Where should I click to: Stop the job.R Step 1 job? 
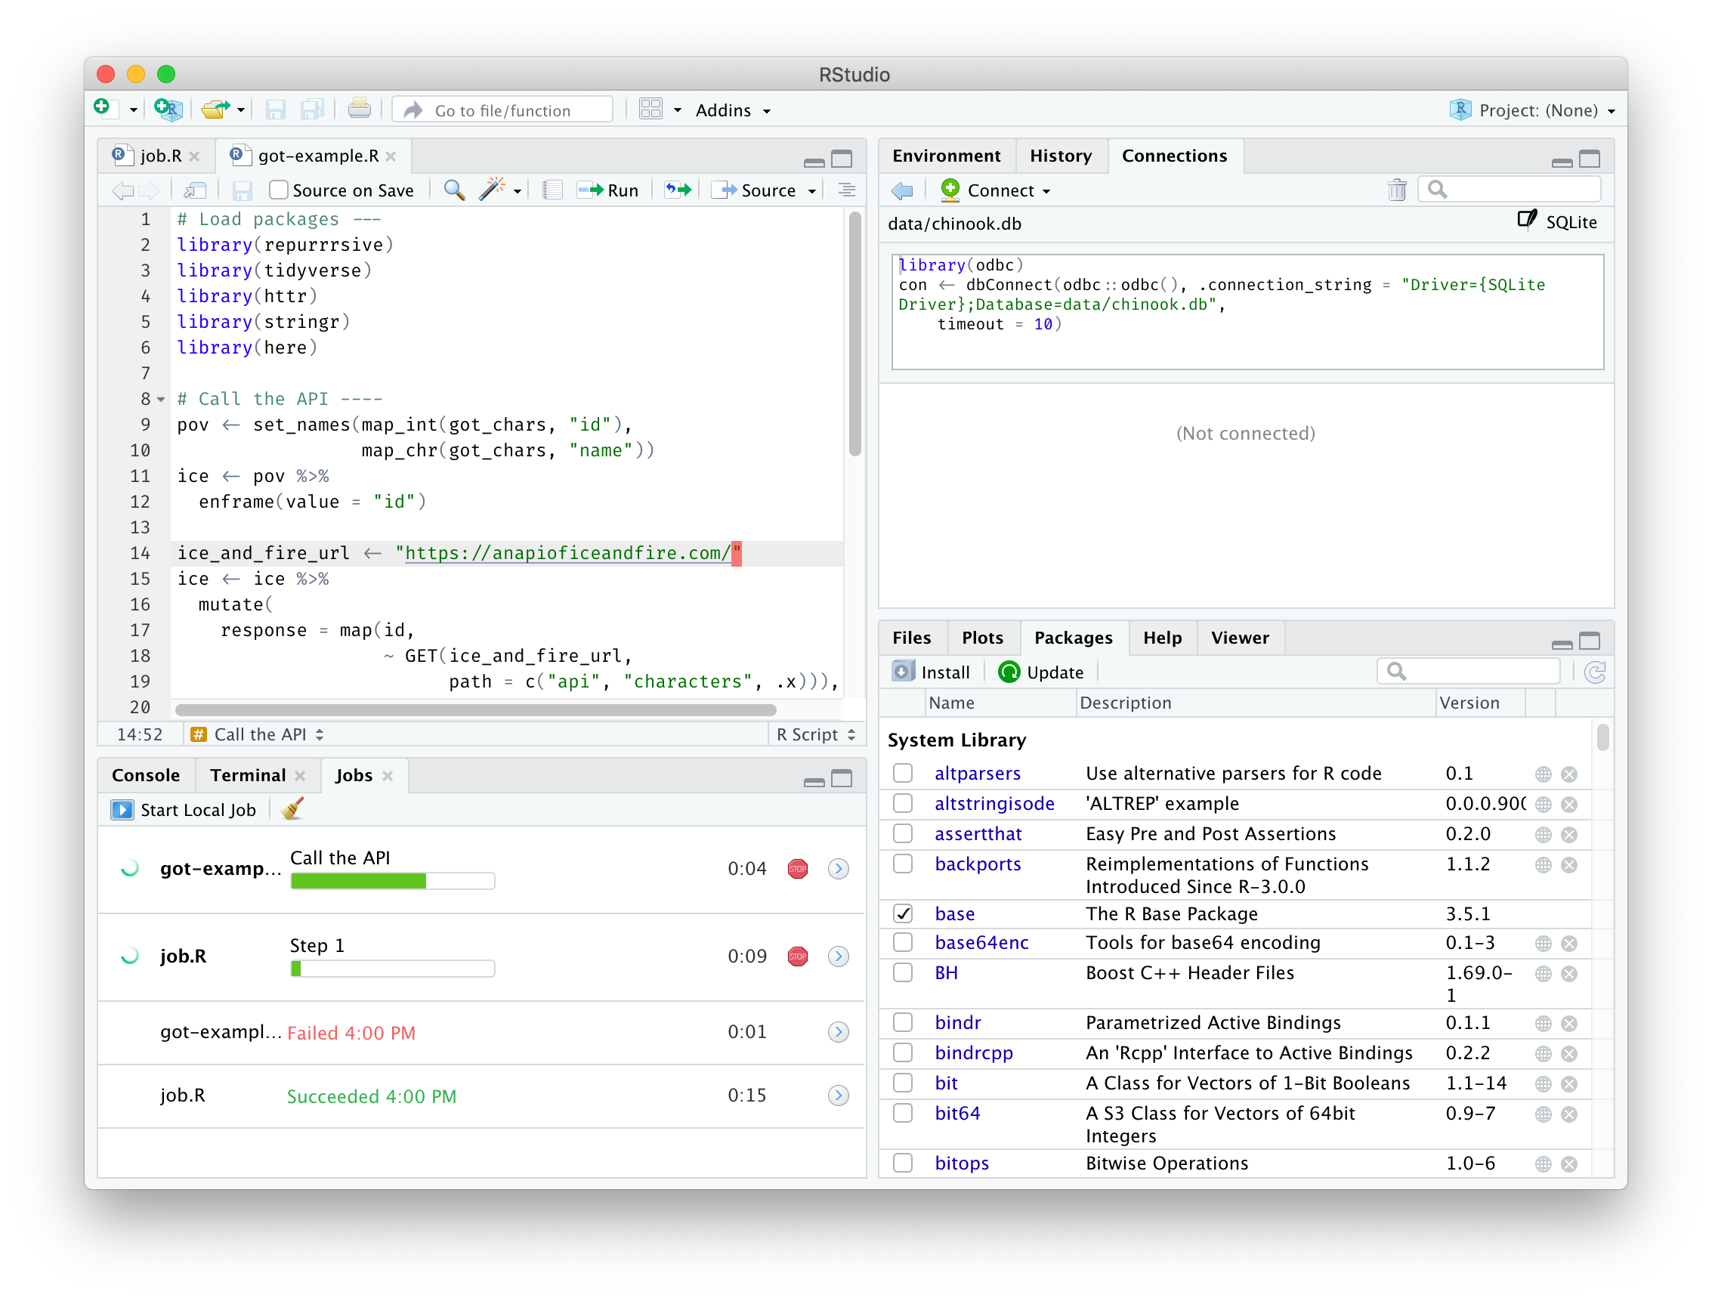pyautogui.click(x=798, y=956)
